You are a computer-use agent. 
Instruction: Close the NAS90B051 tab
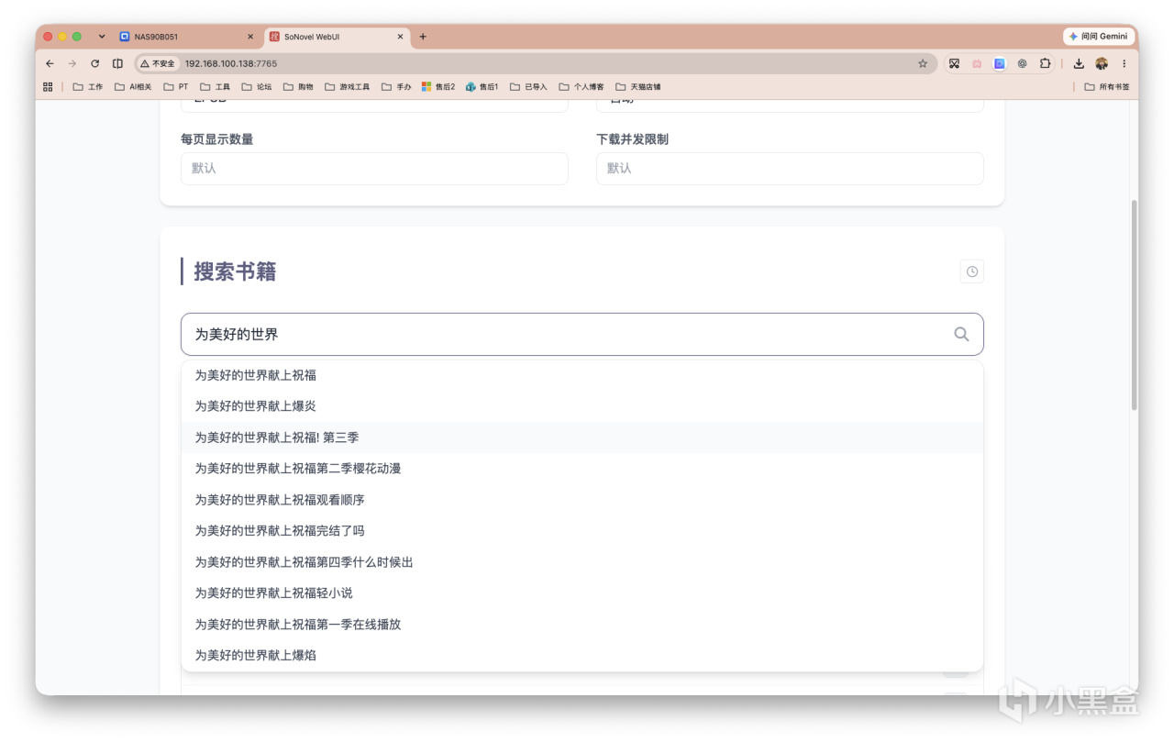tap(250, 37)
